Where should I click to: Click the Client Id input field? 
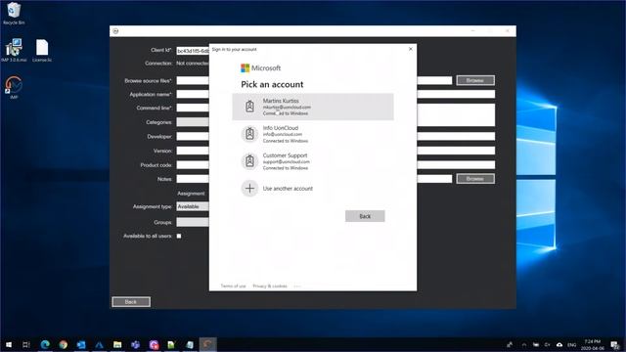(193, 51)
